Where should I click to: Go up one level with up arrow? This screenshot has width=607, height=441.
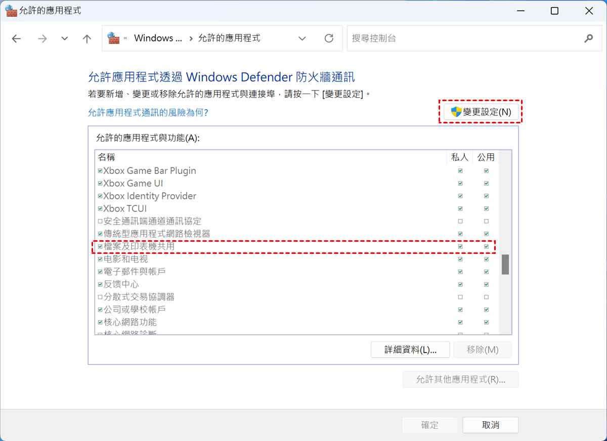click(x=87, y=38)
